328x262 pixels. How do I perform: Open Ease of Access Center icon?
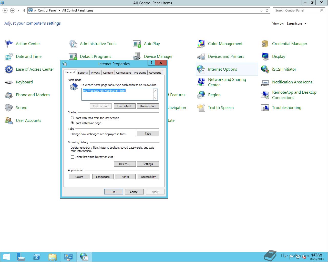click(x=9, y=69)
